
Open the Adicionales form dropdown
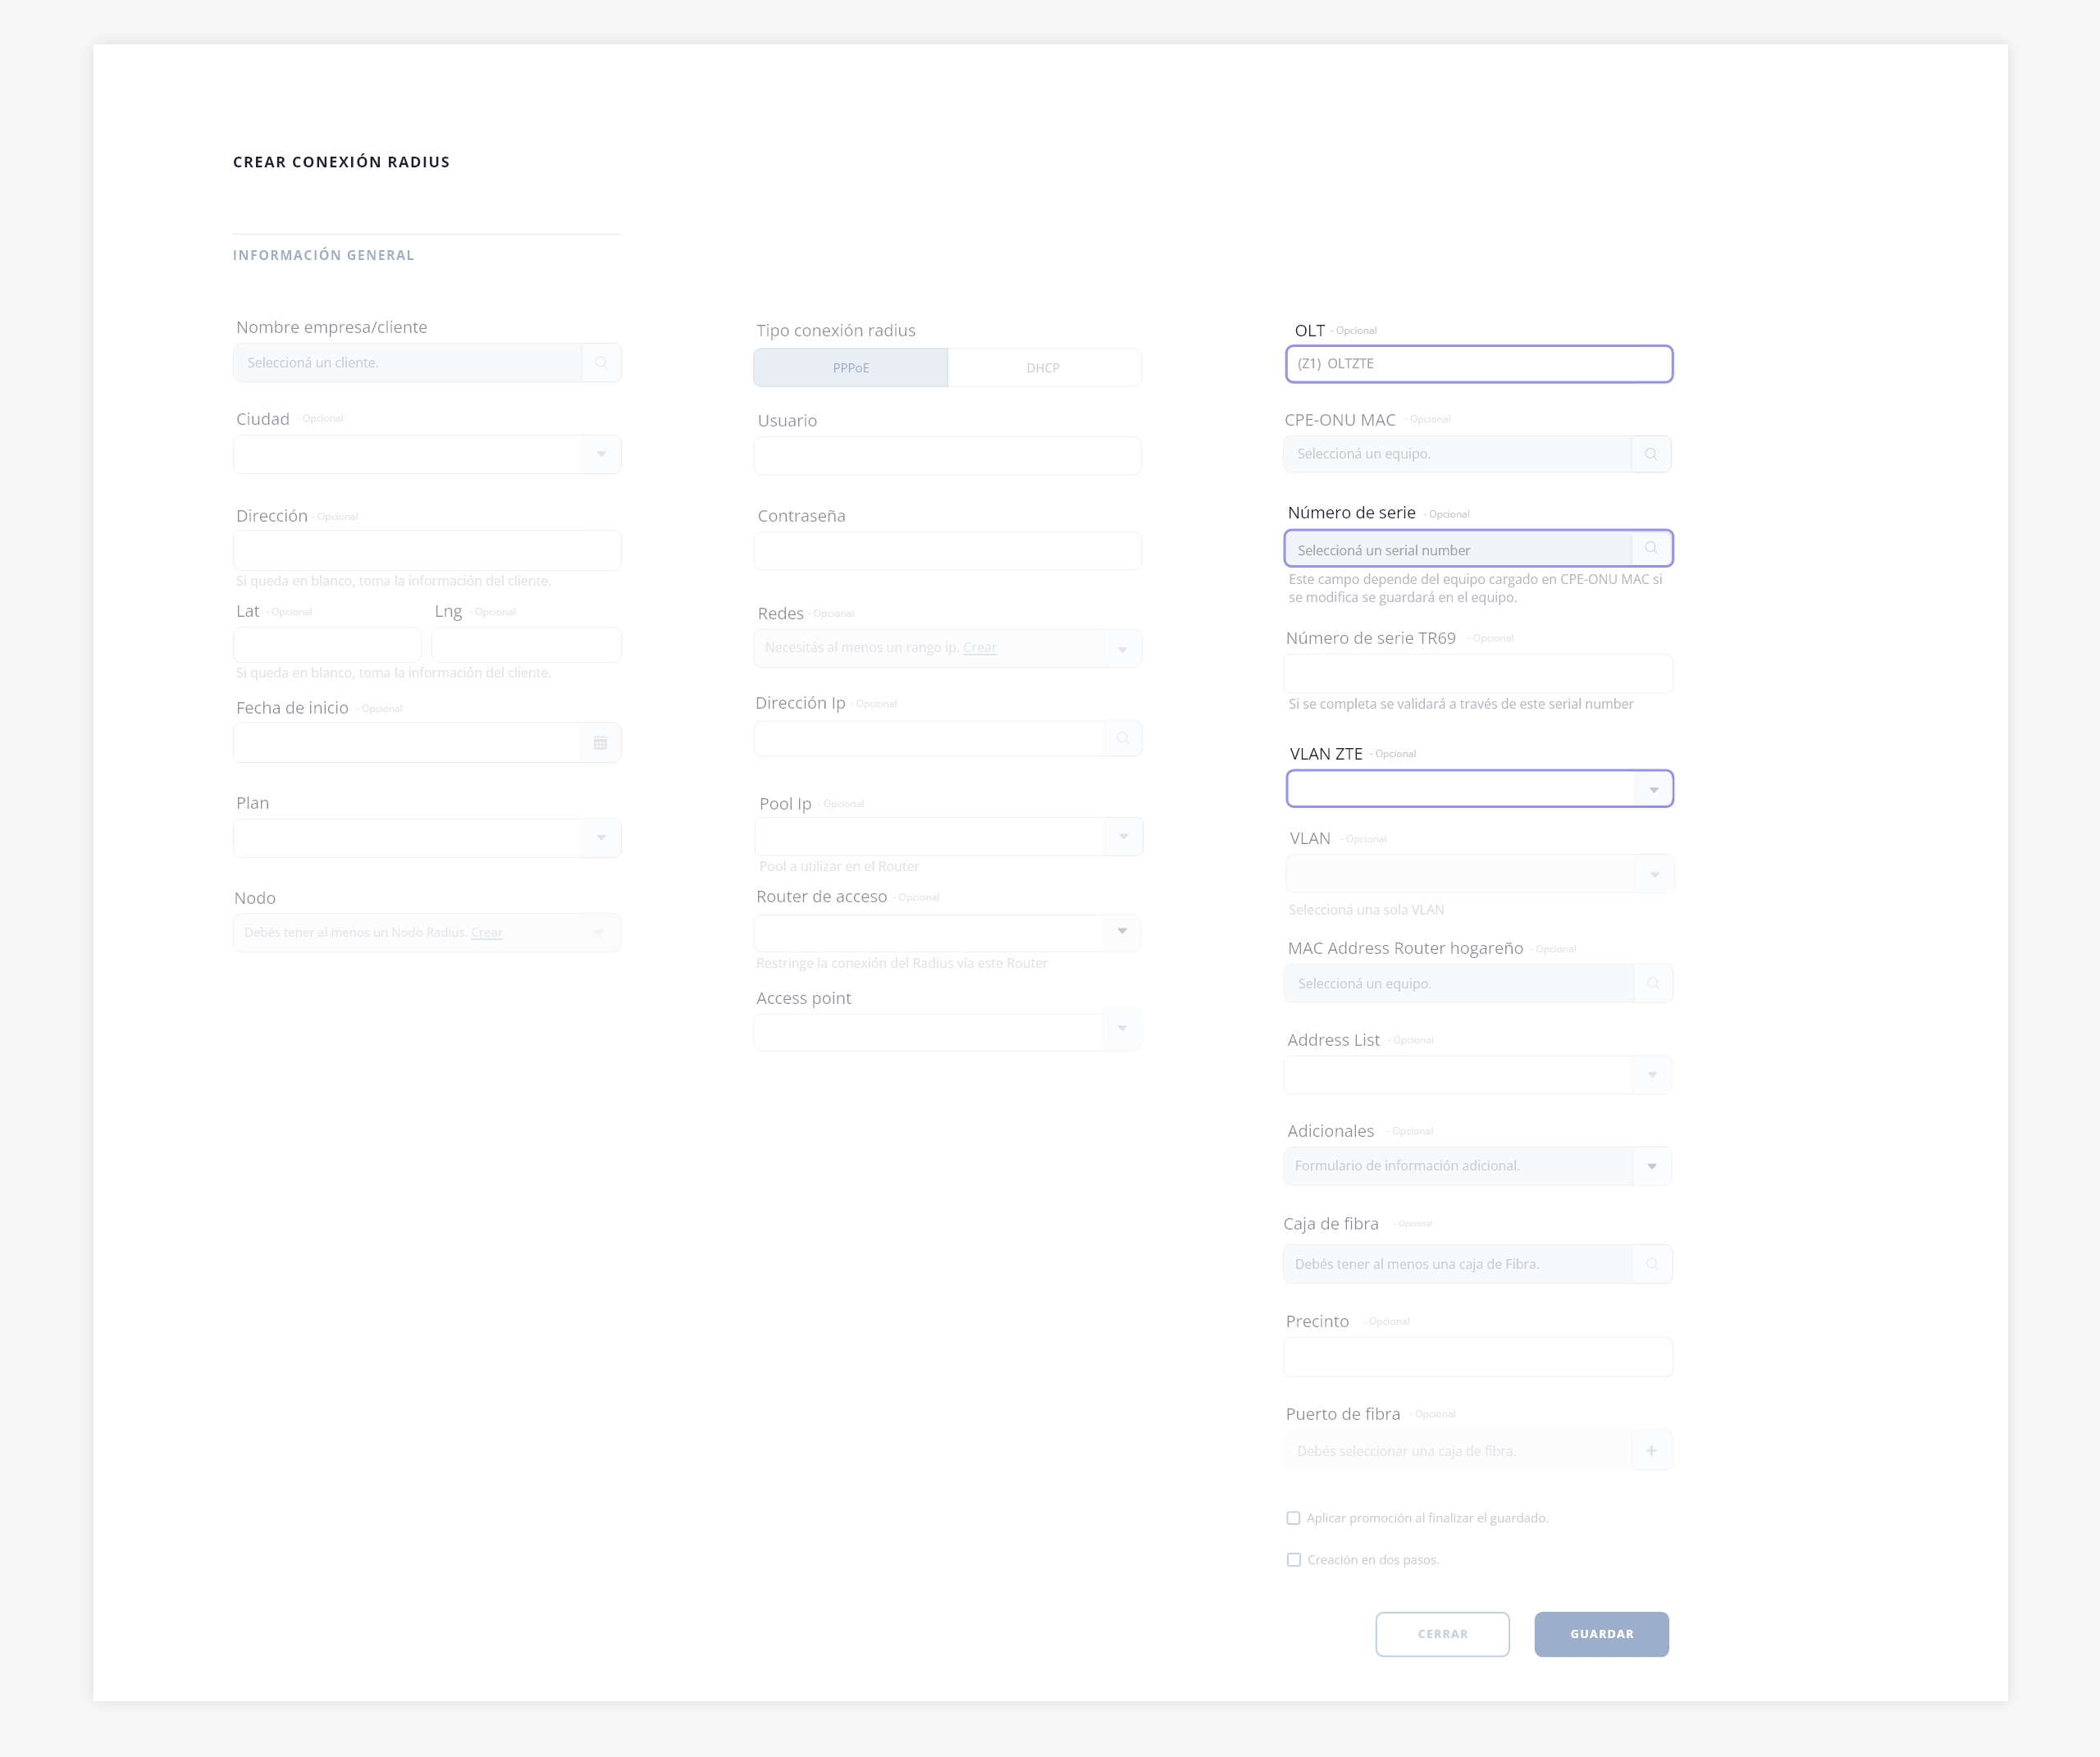coord(1651,1166)
